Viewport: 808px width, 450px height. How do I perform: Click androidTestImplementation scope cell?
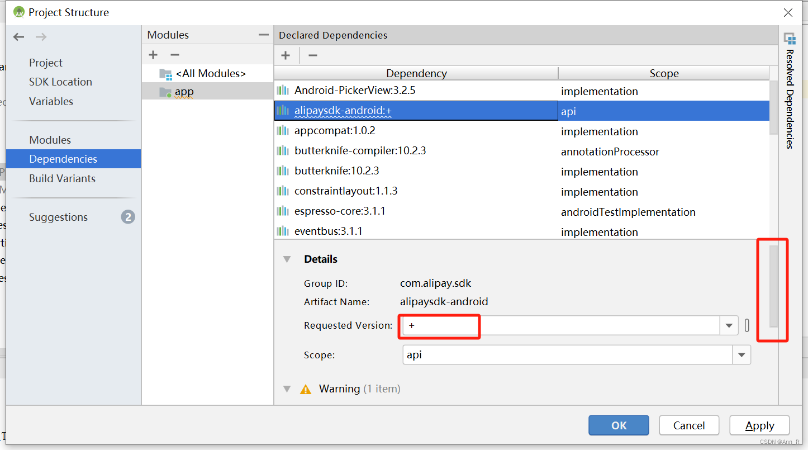[664, 212]
